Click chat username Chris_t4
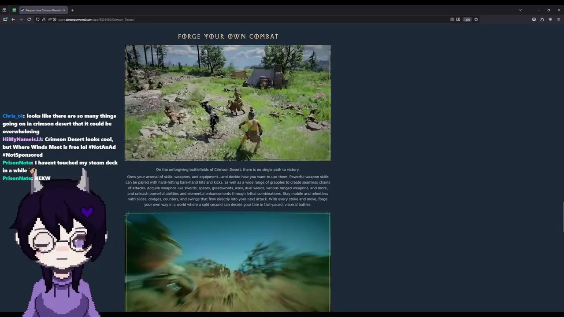 click(13, 116)
